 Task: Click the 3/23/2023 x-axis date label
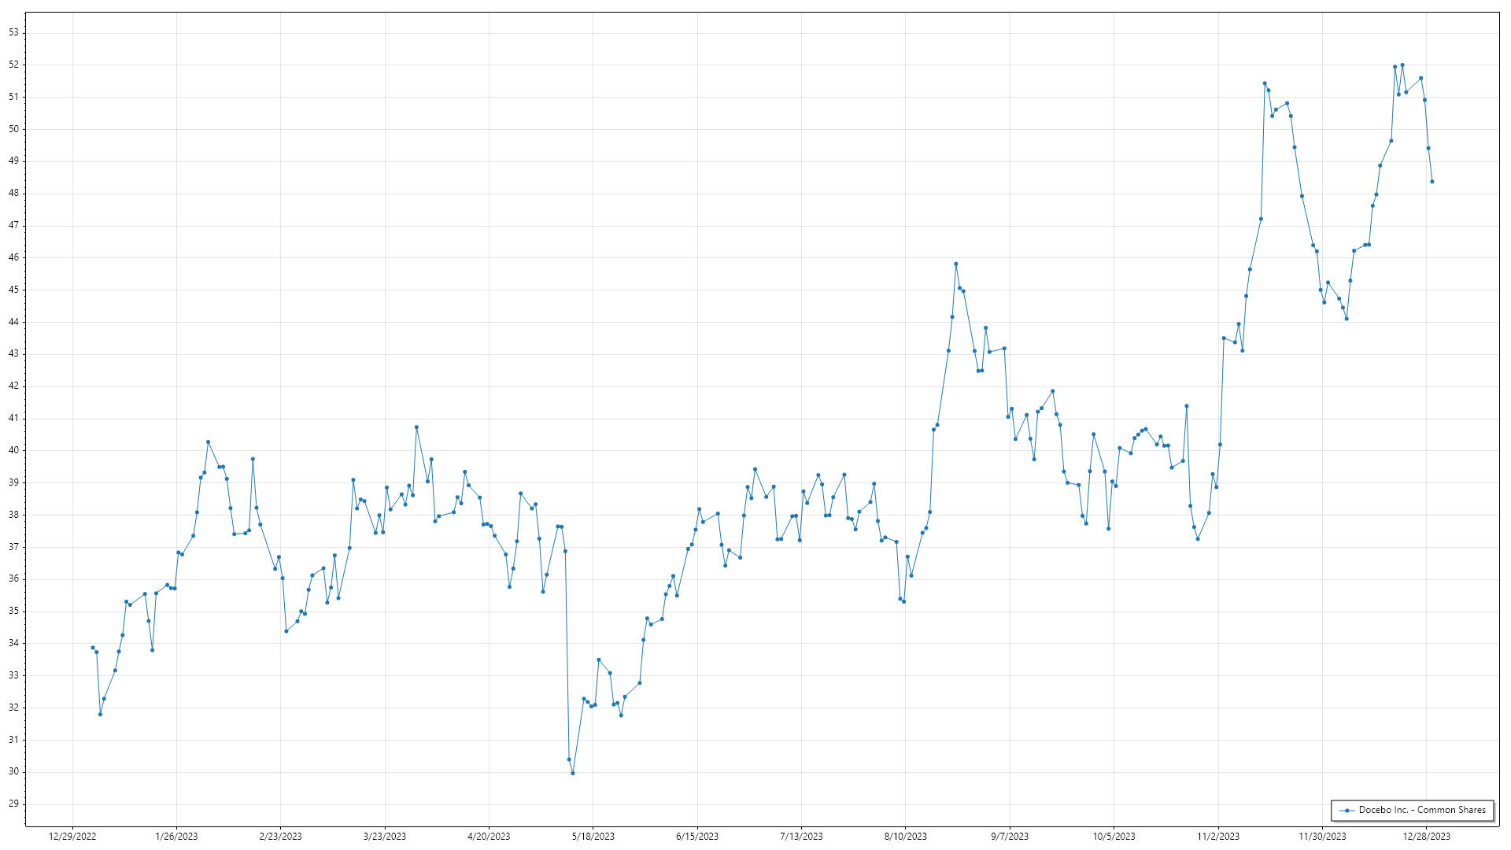pos(385,837)
